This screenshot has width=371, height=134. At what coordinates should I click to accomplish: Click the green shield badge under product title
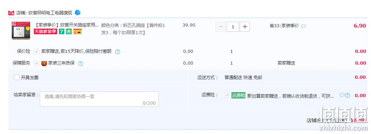pos(69,31)
